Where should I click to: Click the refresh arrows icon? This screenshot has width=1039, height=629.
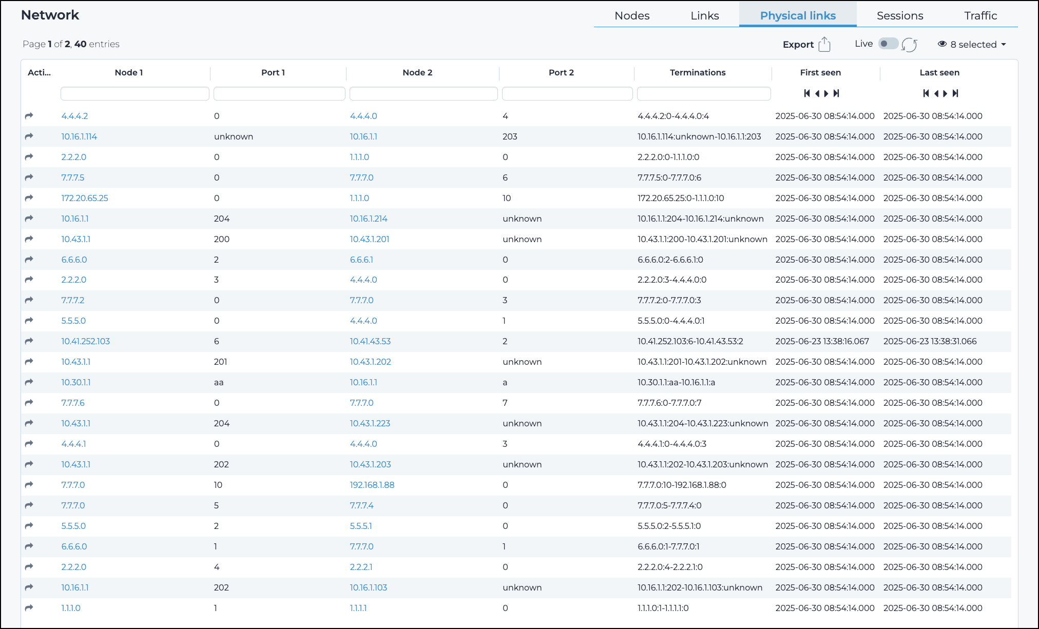coord(909,45)
